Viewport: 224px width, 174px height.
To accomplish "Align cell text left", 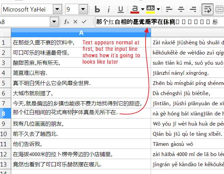I will 169,9.
